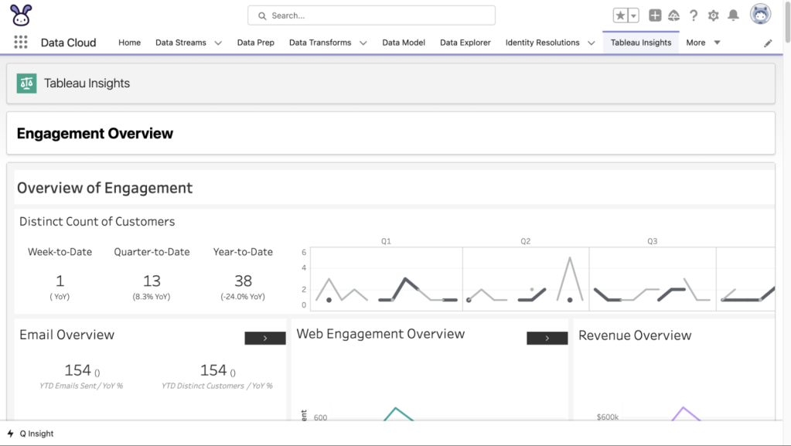791x446 pixels.
Task: Open the Setup gear icon
Action: coord(713,15)
